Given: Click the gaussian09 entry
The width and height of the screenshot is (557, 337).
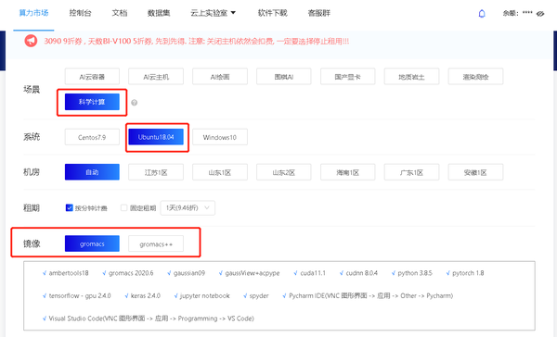Looking at the screenshot, I should [187, 273].
